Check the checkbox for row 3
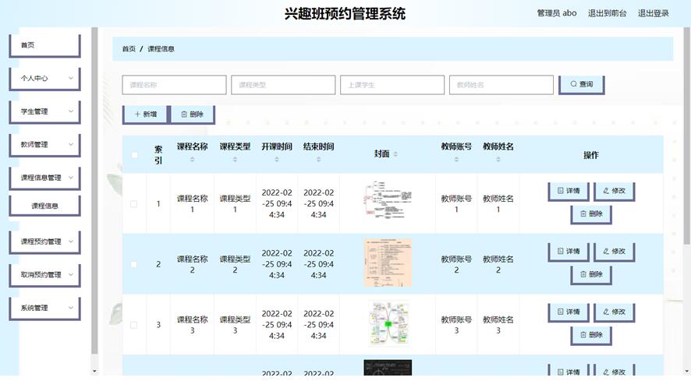This screenshot has width=691, height=381. [x=134, y=325]
